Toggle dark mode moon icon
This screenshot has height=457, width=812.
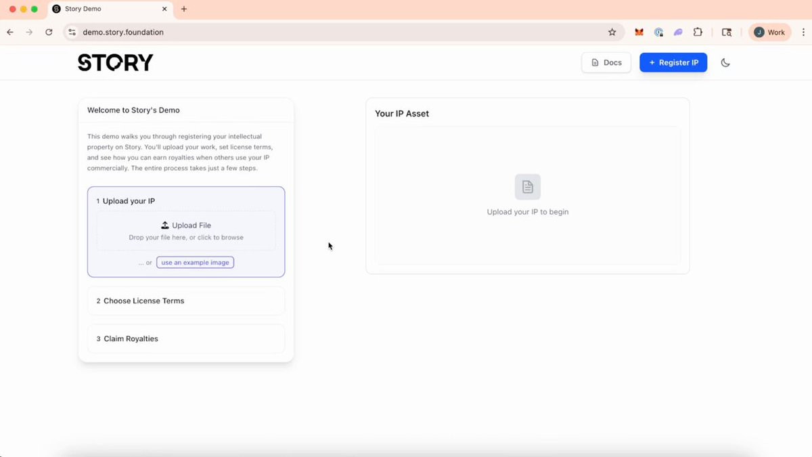(725, 62)
